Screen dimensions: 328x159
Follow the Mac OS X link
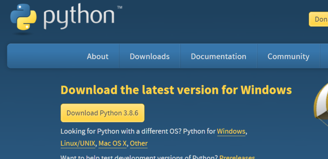112,143
